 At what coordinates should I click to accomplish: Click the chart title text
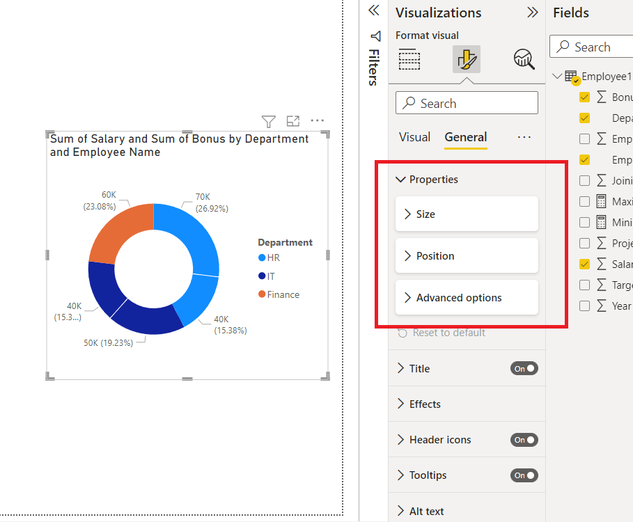[x=179, y=145]
